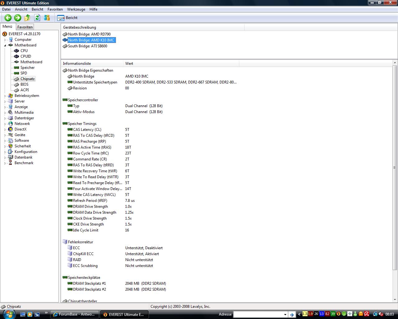Select South Bridge: ATI SB600 device

(88, 46)
